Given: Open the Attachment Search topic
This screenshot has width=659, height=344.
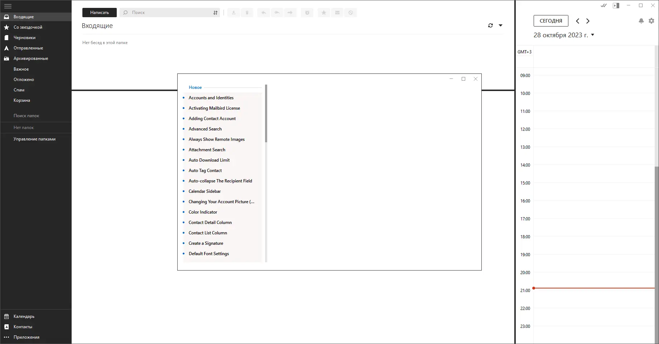Looking at the screenshot, I should pos(222,150).
